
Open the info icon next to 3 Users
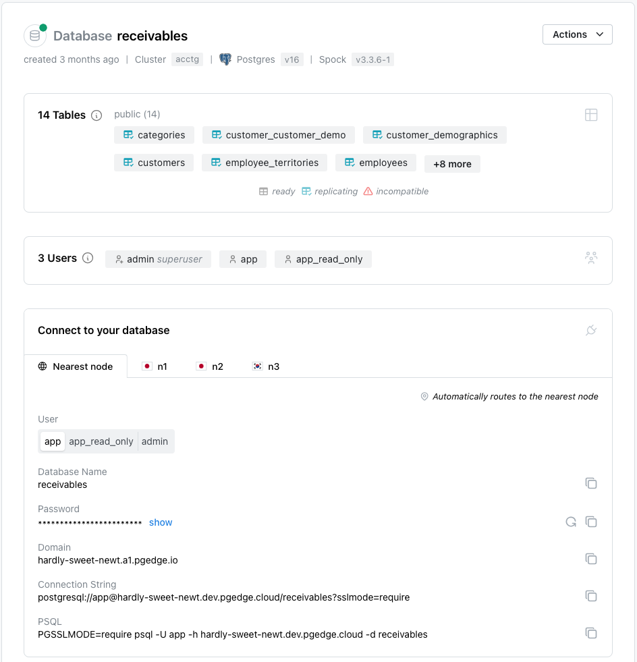coord(88,258)
